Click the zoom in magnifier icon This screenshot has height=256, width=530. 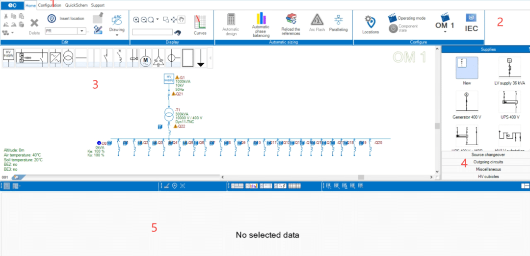(x=136, y=20)
